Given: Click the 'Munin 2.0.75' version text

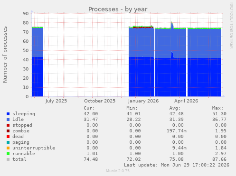Looking at the screenshot, I should pos(118,171).
